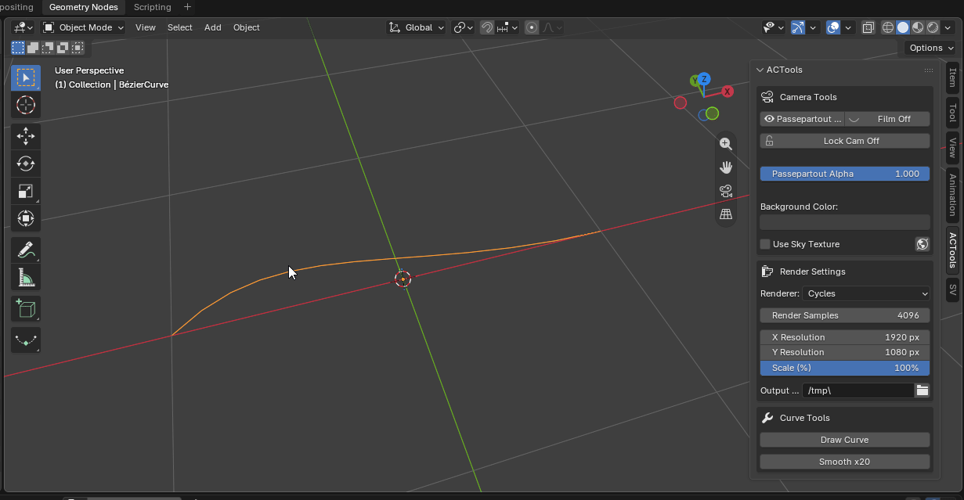
Task: Click the Draw Curve button
Action: (x=845, y=440)
